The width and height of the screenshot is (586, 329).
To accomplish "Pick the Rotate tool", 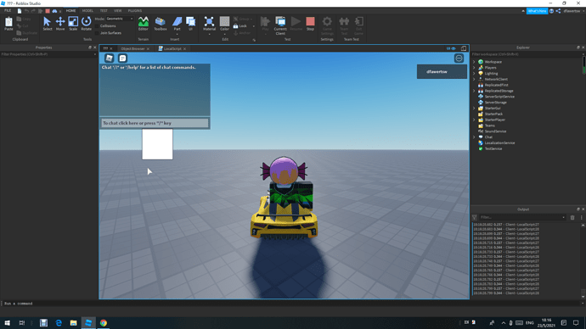I will pyautogui.click(x=86, y=24).
